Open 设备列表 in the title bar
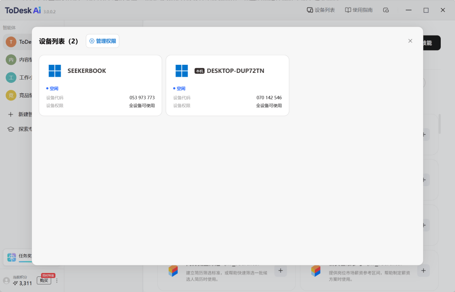The height and width of the screenshot is (292, 455). pos(321,10)
